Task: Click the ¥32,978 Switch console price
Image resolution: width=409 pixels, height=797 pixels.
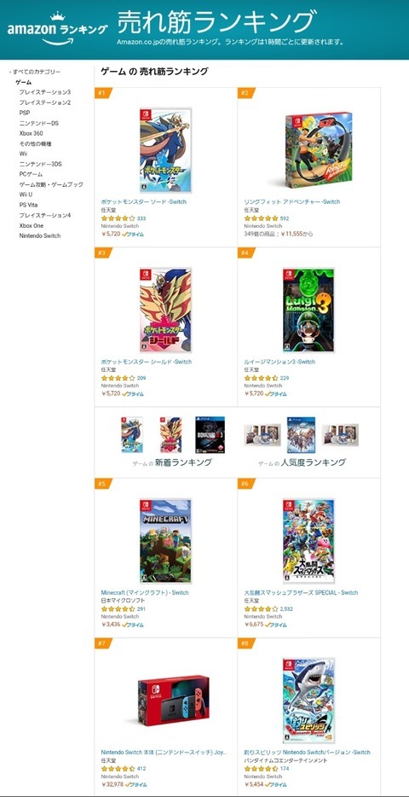Action: pos(111,784)
